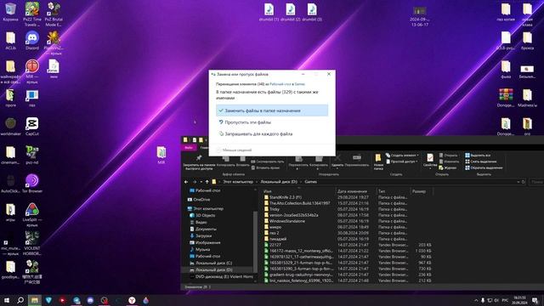Select the drumbit (2) audio file
Image resolution: width=544 pixels, height=306 pixels.
click(291, 12)
